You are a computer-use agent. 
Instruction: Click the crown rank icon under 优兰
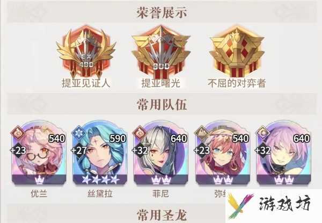coord(39,180)
